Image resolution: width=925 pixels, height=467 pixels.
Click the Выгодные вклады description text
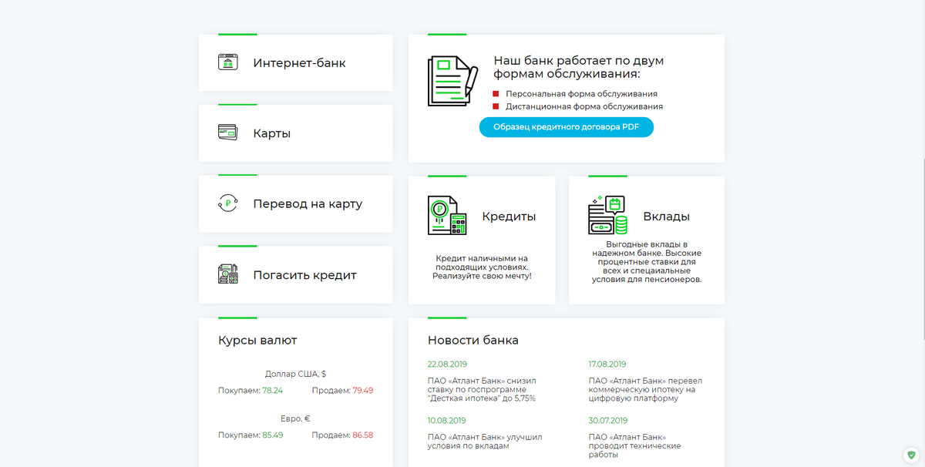(x=647, y=261)
